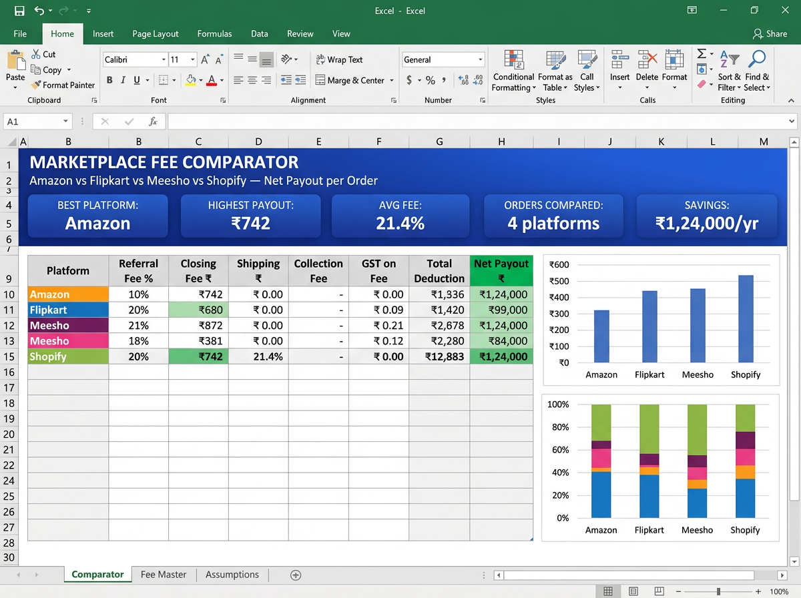Toggle Bottom Align vertical alignment

[x=266, y=59]
